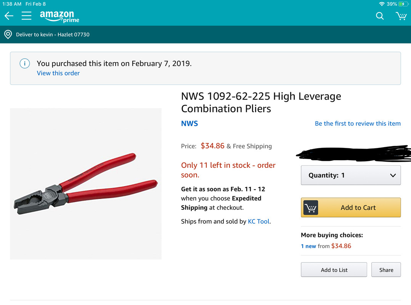Open the KC Tool seller link
This screenshot has height=305, width=411.
[259, 222]
